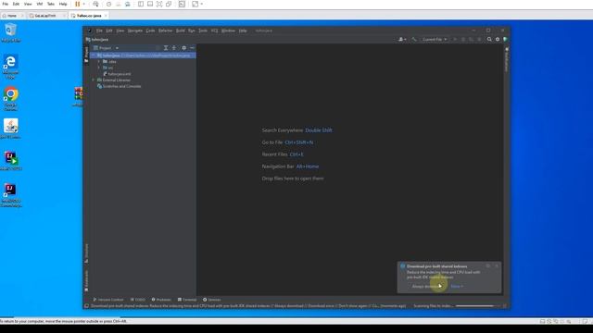Click Always download in the notification

tap(426, 286)
